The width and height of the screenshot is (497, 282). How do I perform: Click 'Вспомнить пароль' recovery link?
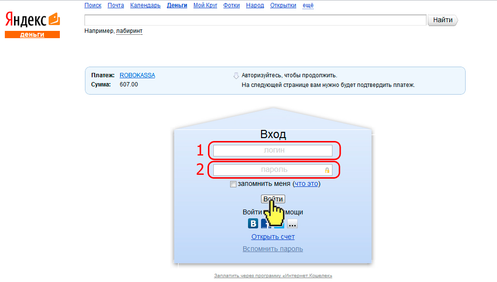click(273, 249)
